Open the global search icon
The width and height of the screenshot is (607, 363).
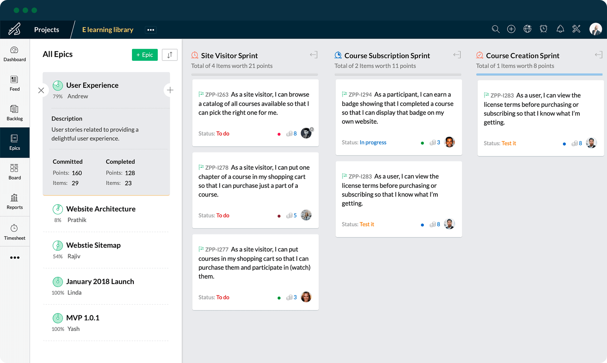[495, 29]
